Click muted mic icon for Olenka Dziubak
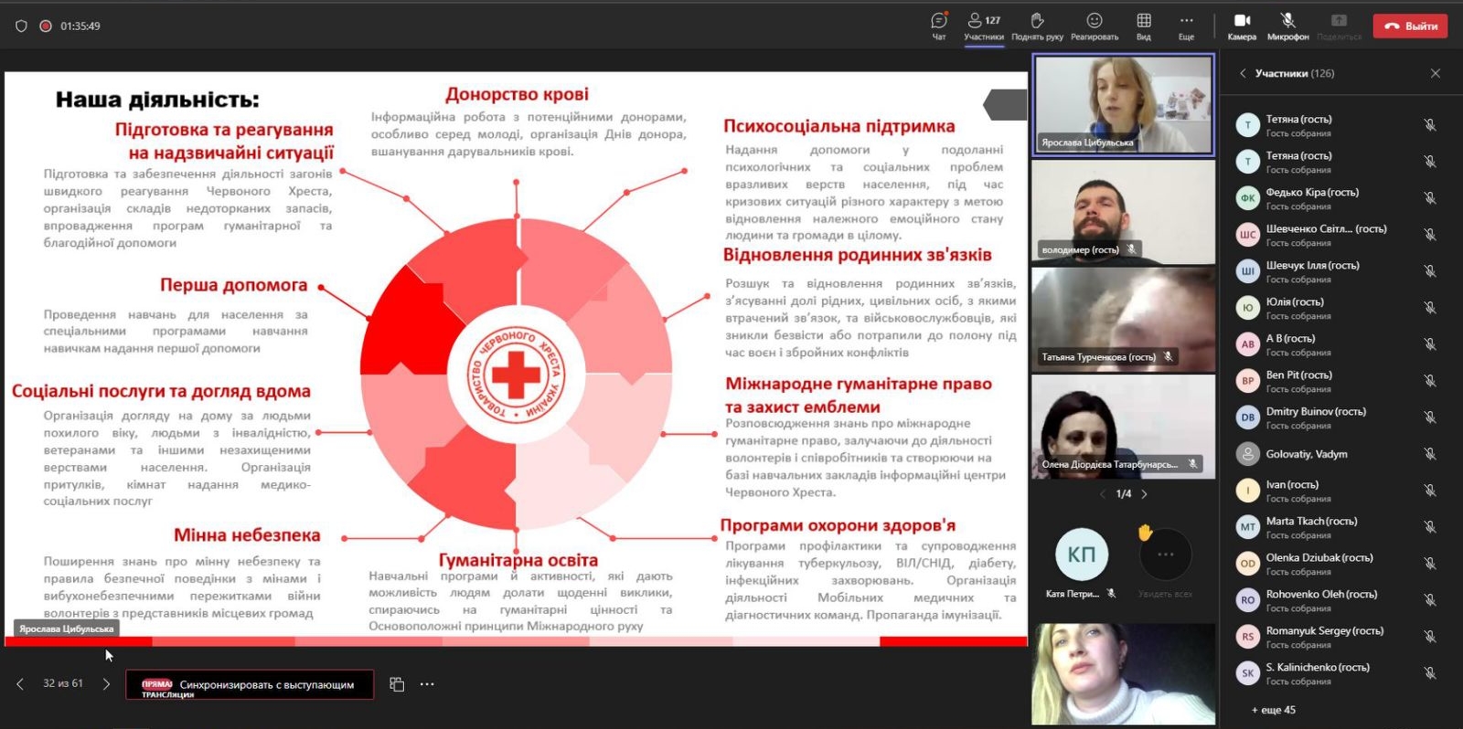1463x729 pixels. click(1430, 564)
